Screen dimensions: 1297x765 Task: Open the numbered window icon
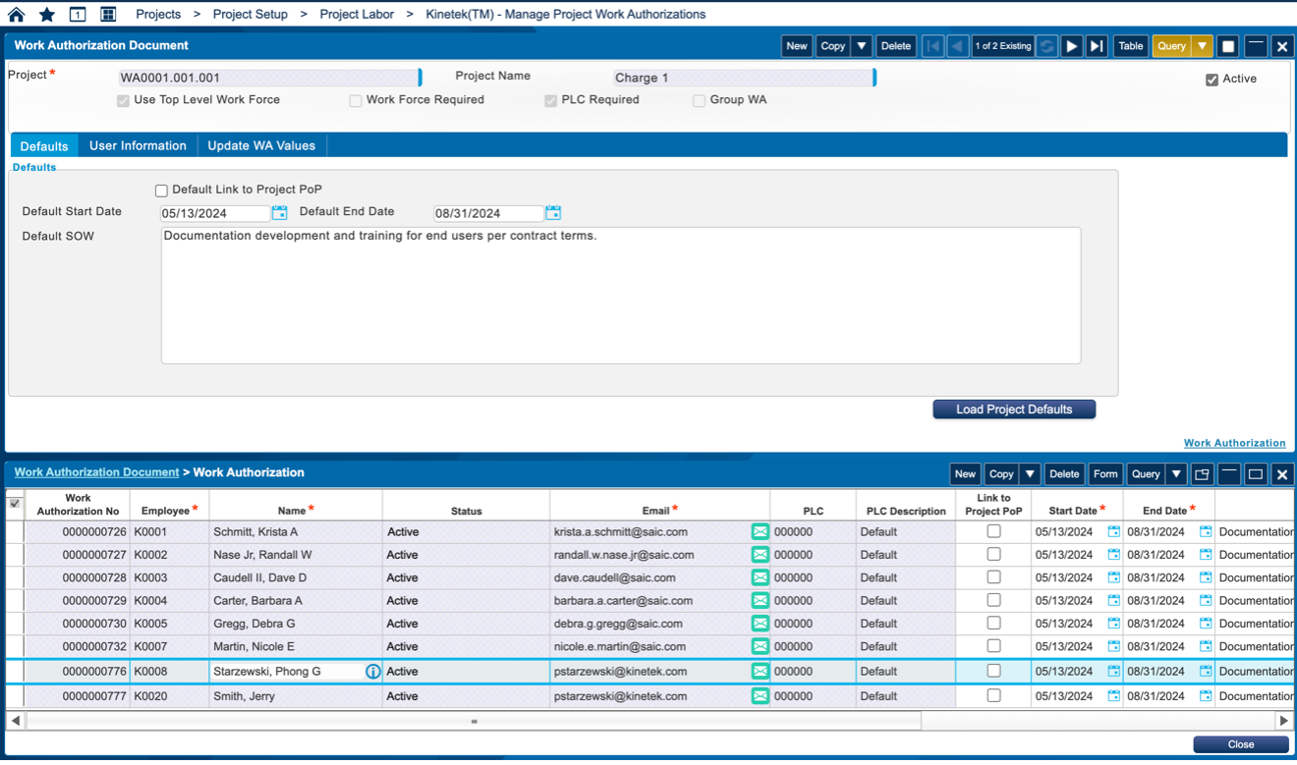click(x=78, y=15)
